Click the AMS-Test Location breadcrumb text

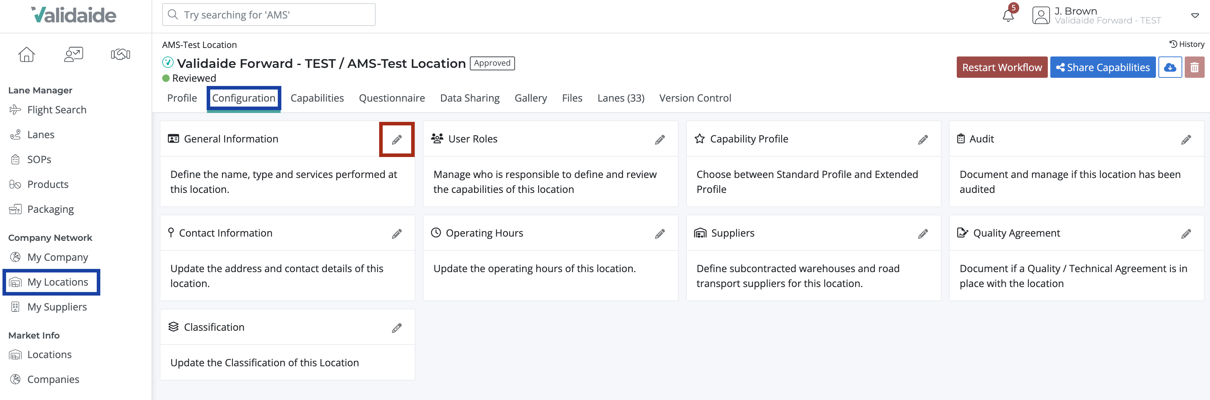(x=199, y=44)
